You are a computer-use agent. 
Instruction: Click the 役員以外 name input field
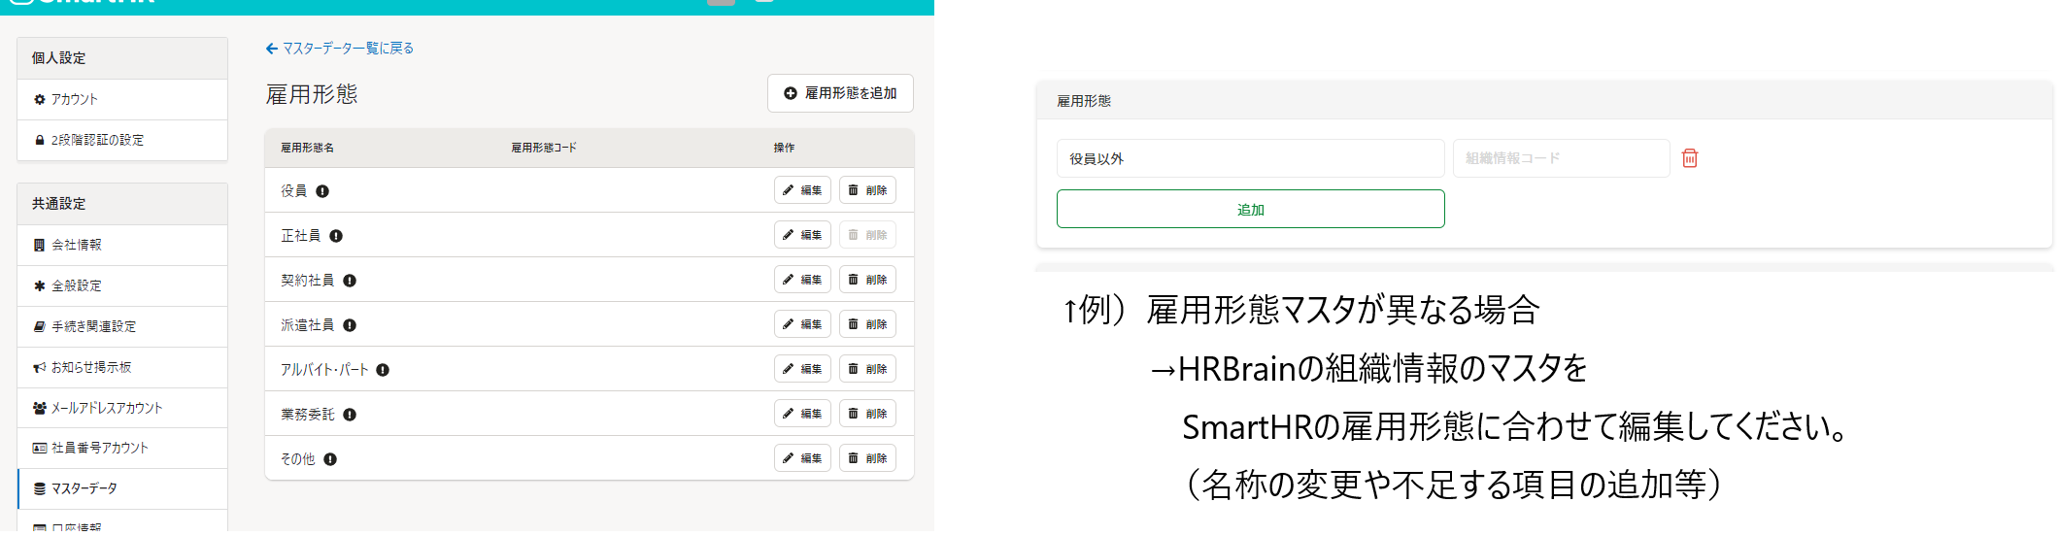point(1251,158)
